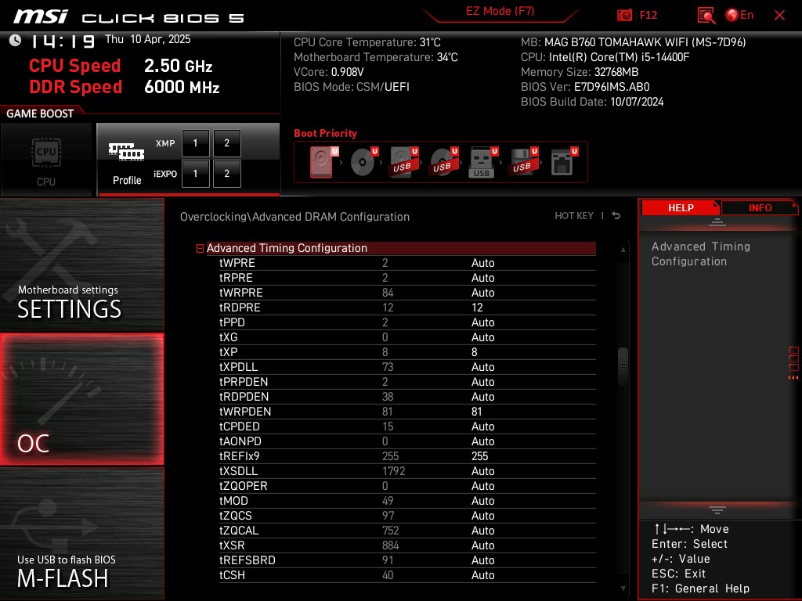Select the tZQOPER timing row
The width and height of the screenshot is (802, 601).
(x=407, y=485)
